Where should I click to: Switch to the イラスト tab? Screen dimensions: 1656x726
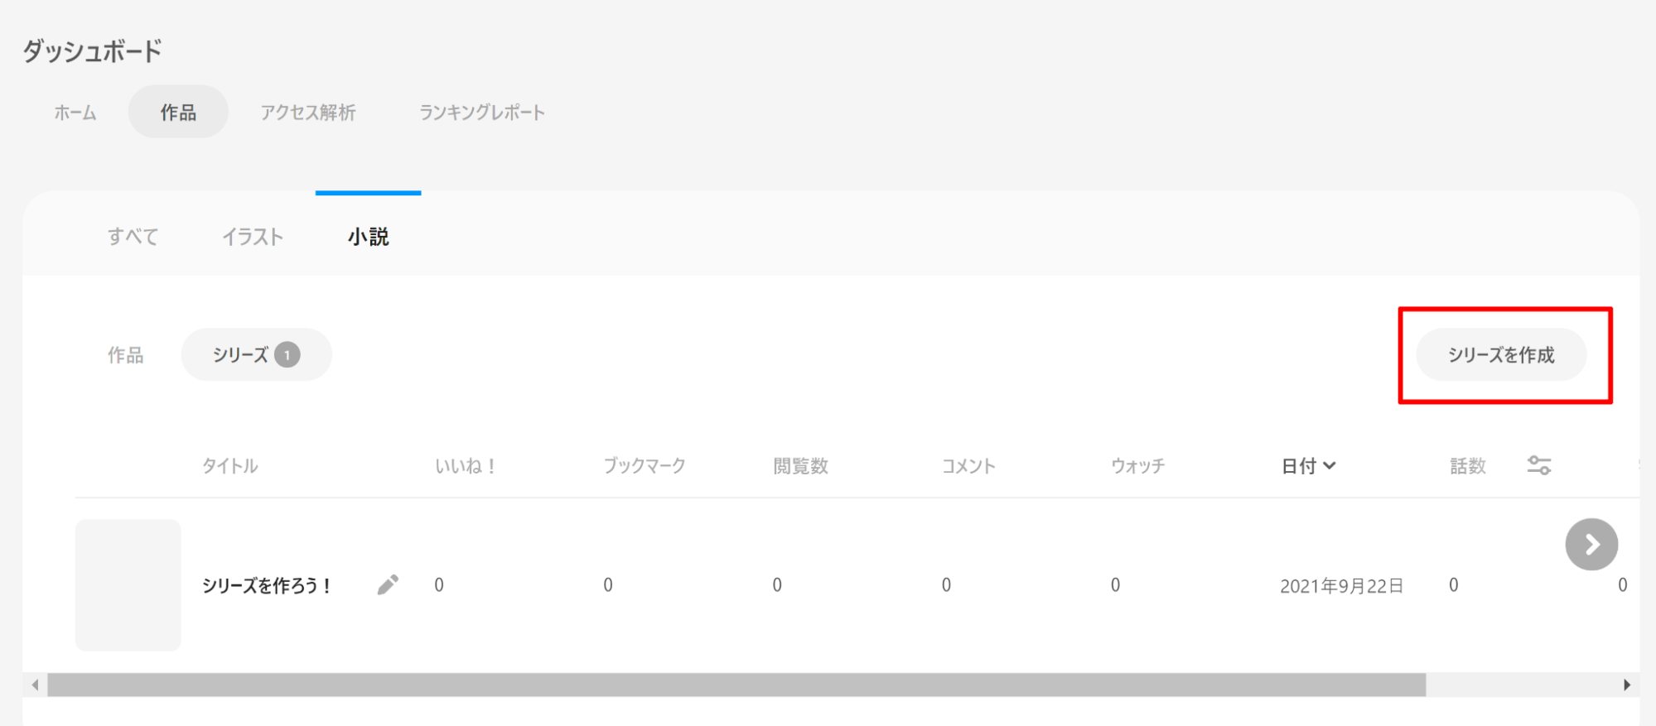pyautogui.click(x=253, y=237)
